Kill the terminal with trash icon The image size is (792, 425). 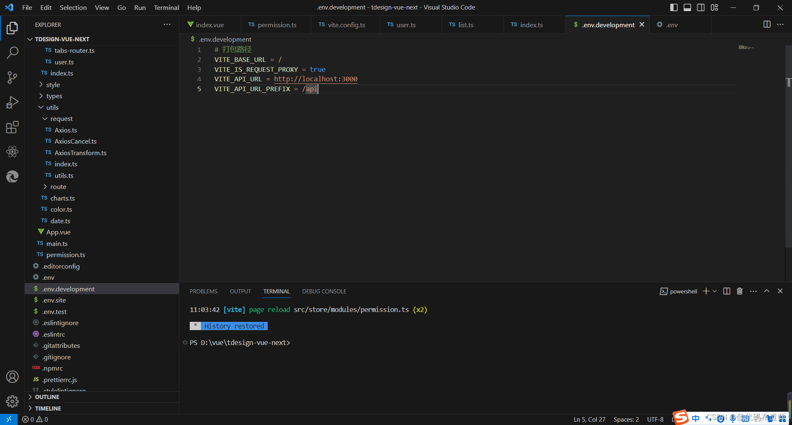(740, 291)
